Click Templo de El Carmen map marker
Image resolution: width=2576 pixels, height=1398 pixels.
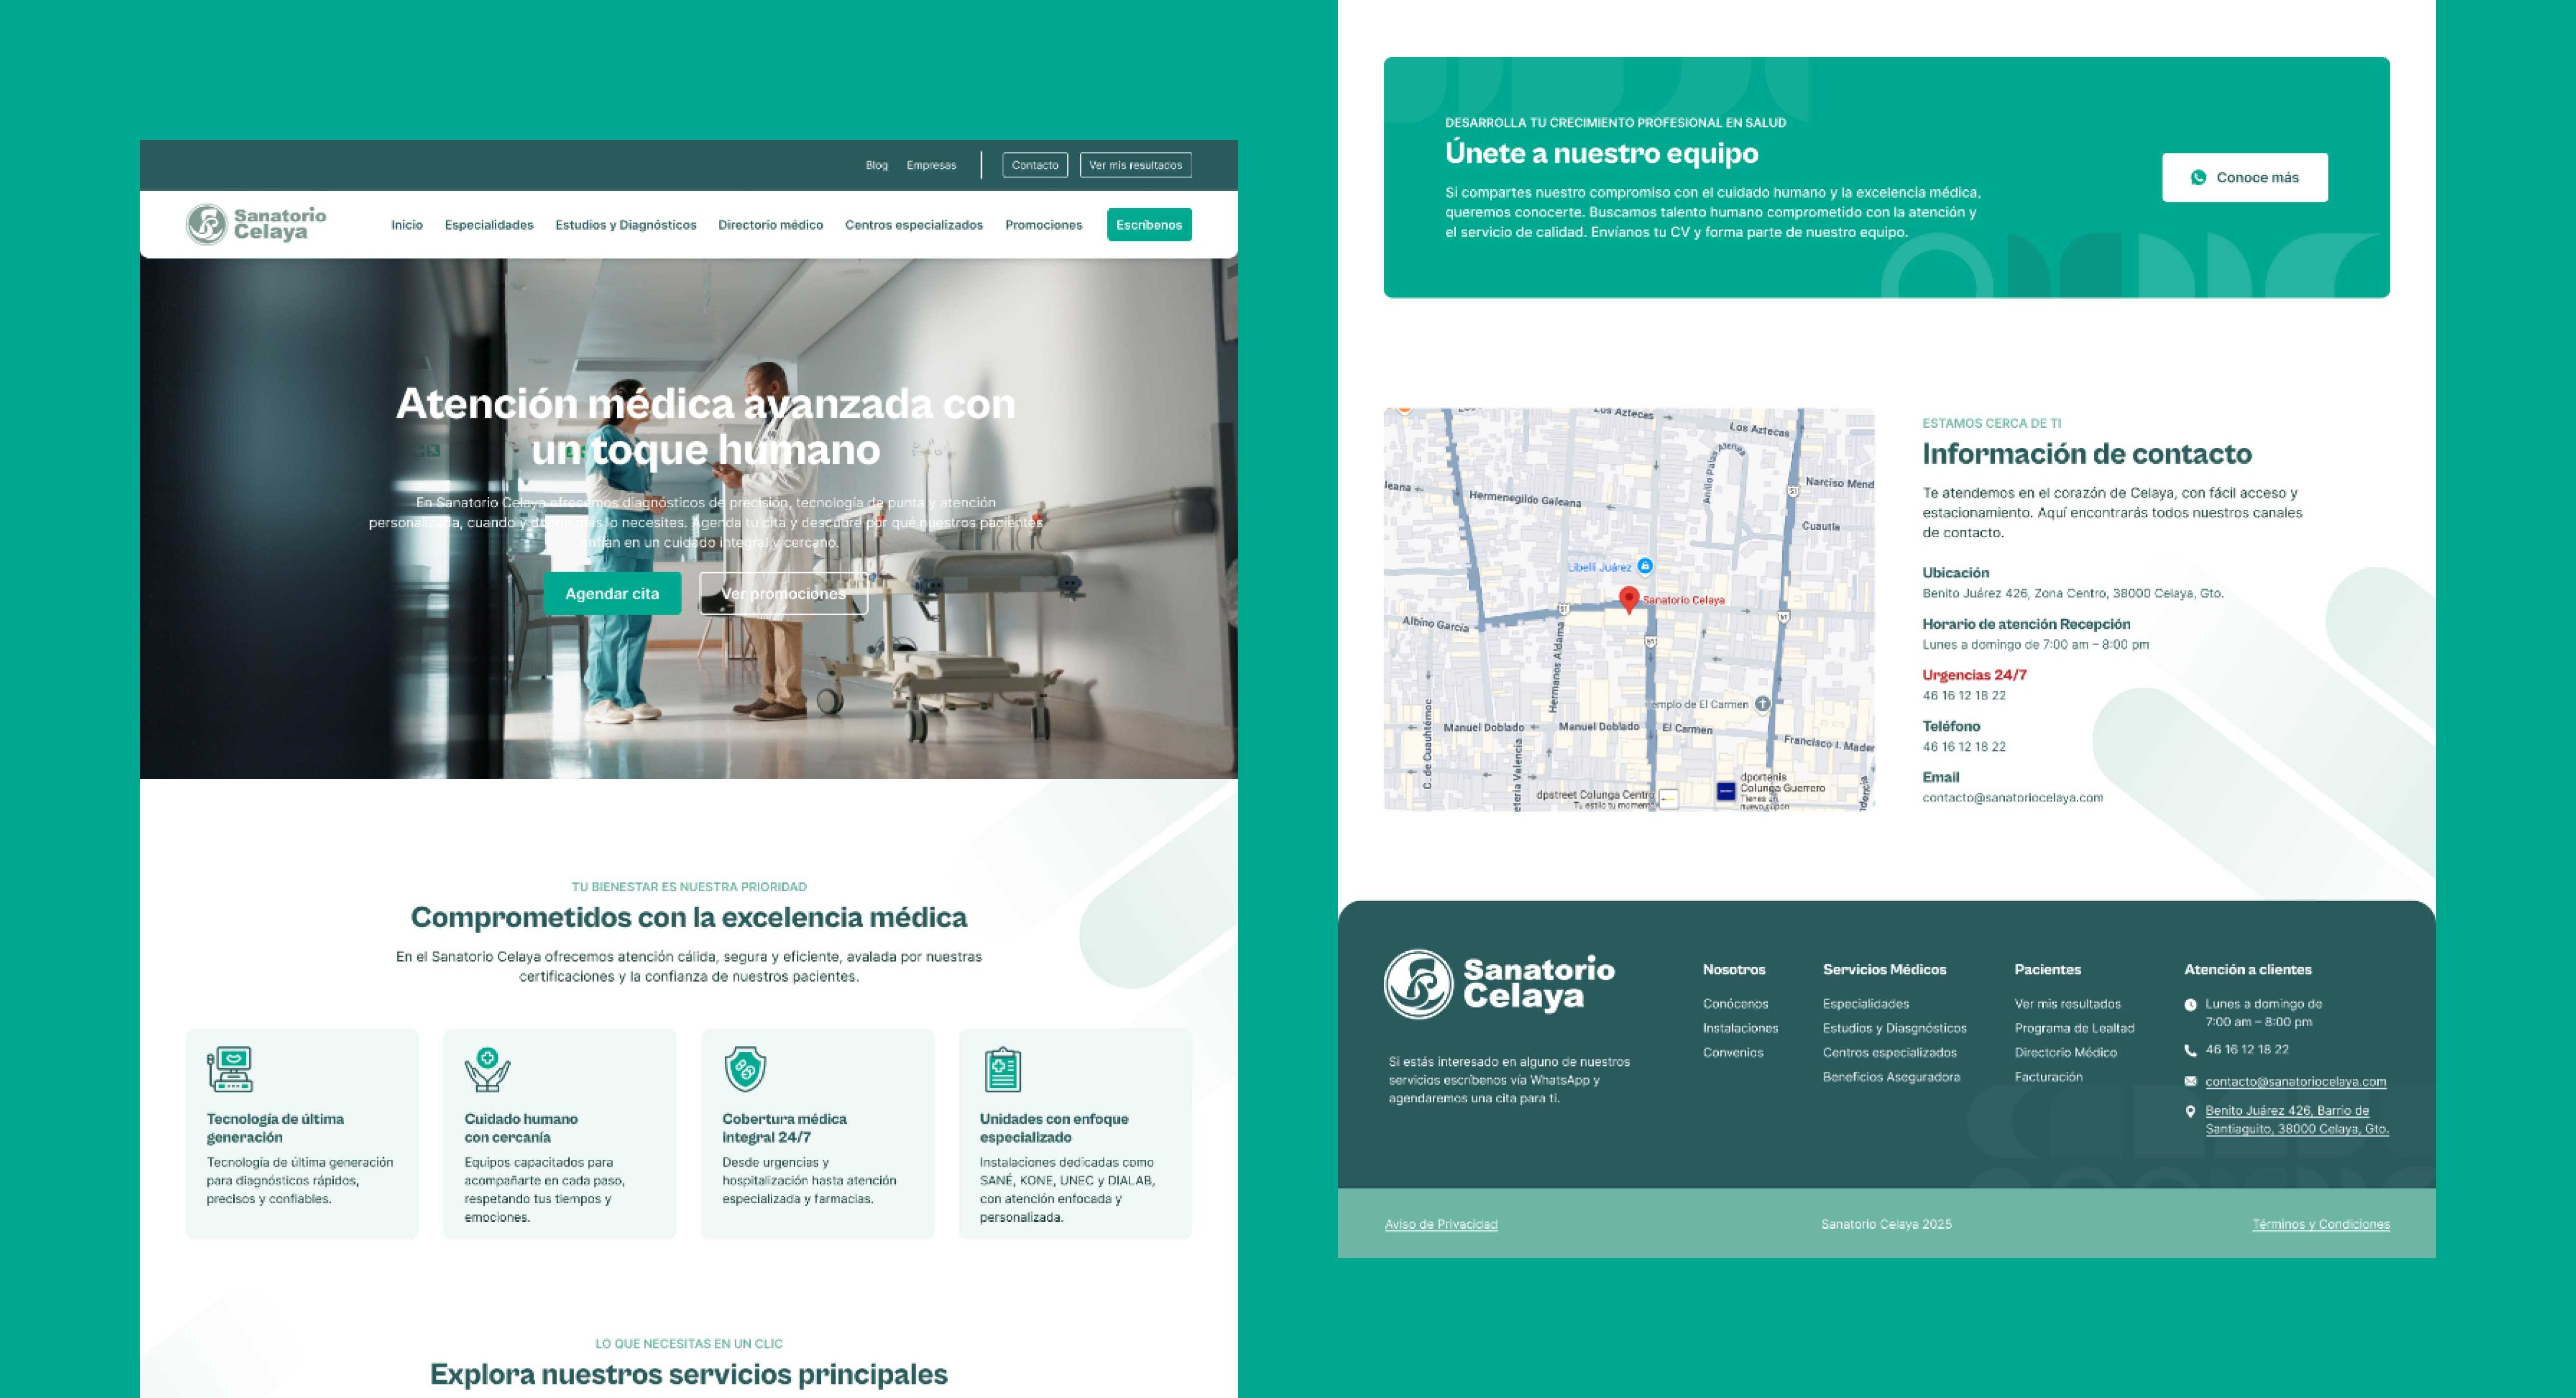click(1762, 704)
